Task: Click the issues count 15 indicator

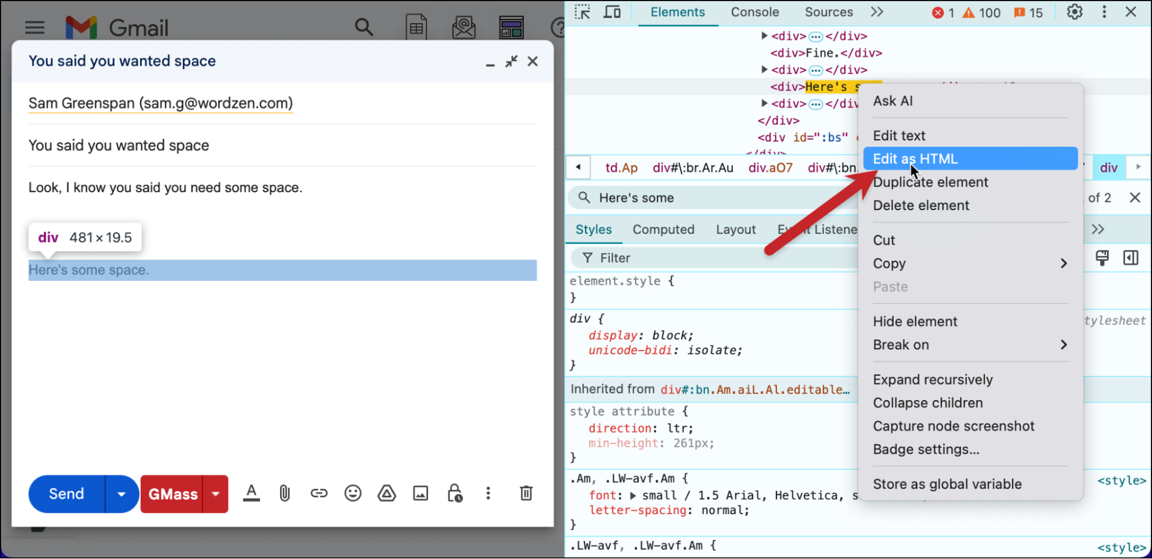Action: pyautogui.click(x=1029, y=13)
